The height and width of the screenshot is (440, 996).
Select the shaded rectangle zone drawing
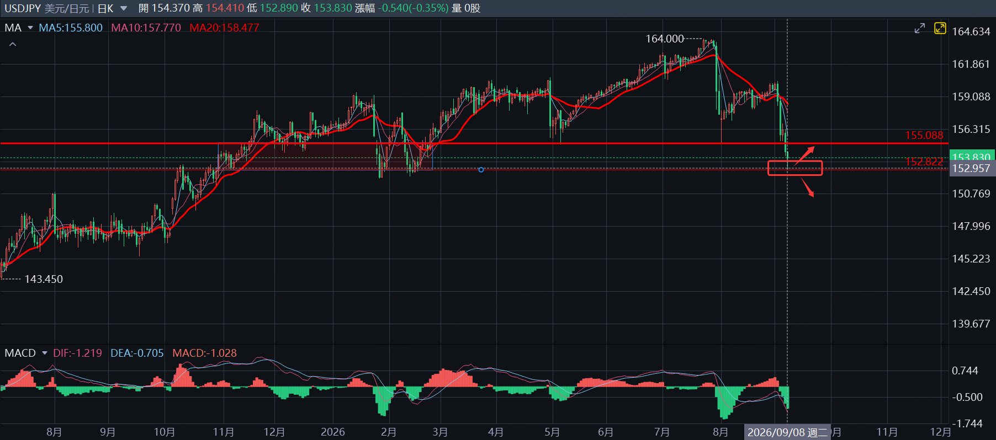click(326, 157)
